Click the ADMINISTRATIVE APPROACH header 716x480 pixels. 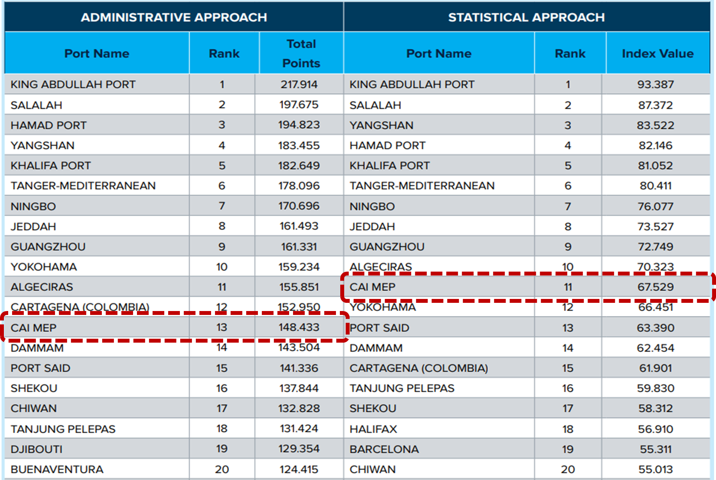click(x=174, y=17)
